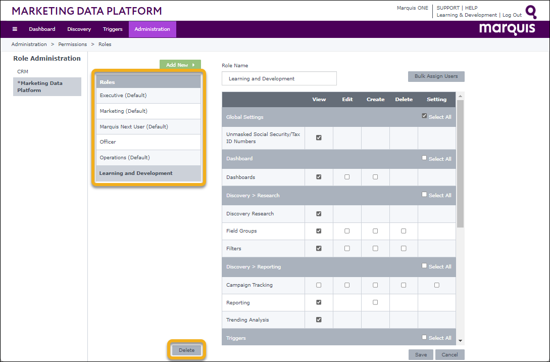Enable Create for Reporting
This screenshot has width=550, height=362.
pyautogui.click(x=375, y=302)
